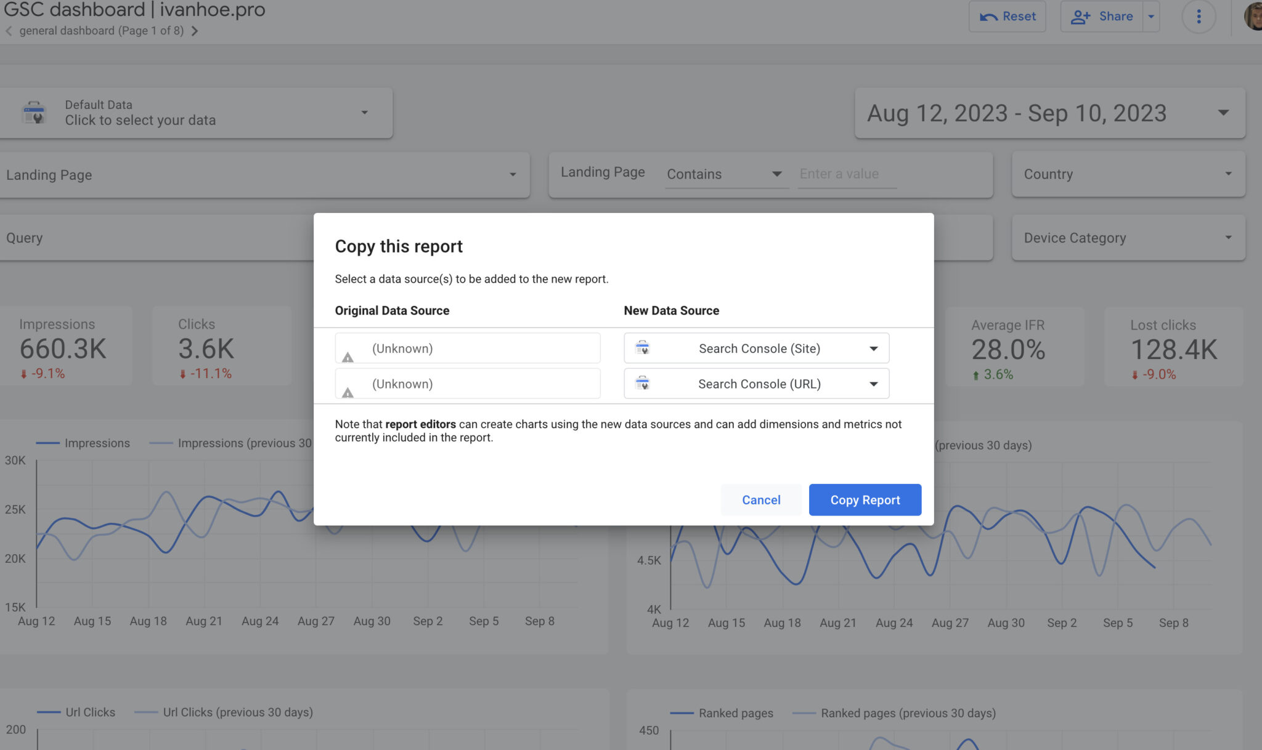The width and height of the screenshot is (1262, 750).
Task: Open the Device Category dropdown
Action: coord(1229,238)
